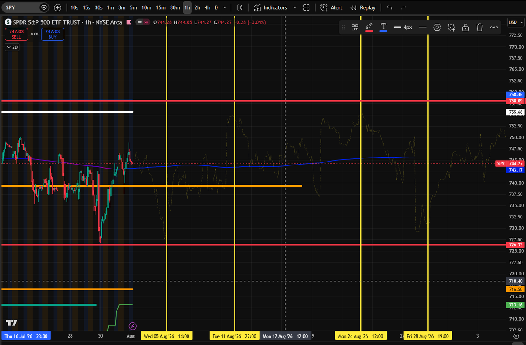This screenshot has width=526, height=345.
Task: Toggle the drawing lock icon
Action: pos(466,27)
